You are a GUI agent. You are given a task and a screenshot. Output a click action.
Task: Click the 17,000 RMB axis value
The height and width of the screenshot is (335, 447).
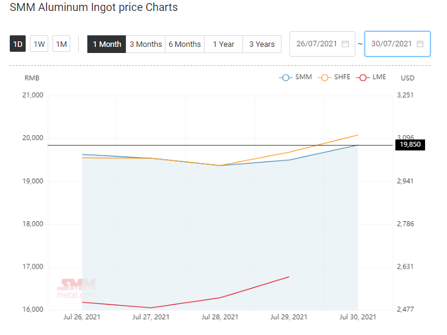click(x=33, y=267)
